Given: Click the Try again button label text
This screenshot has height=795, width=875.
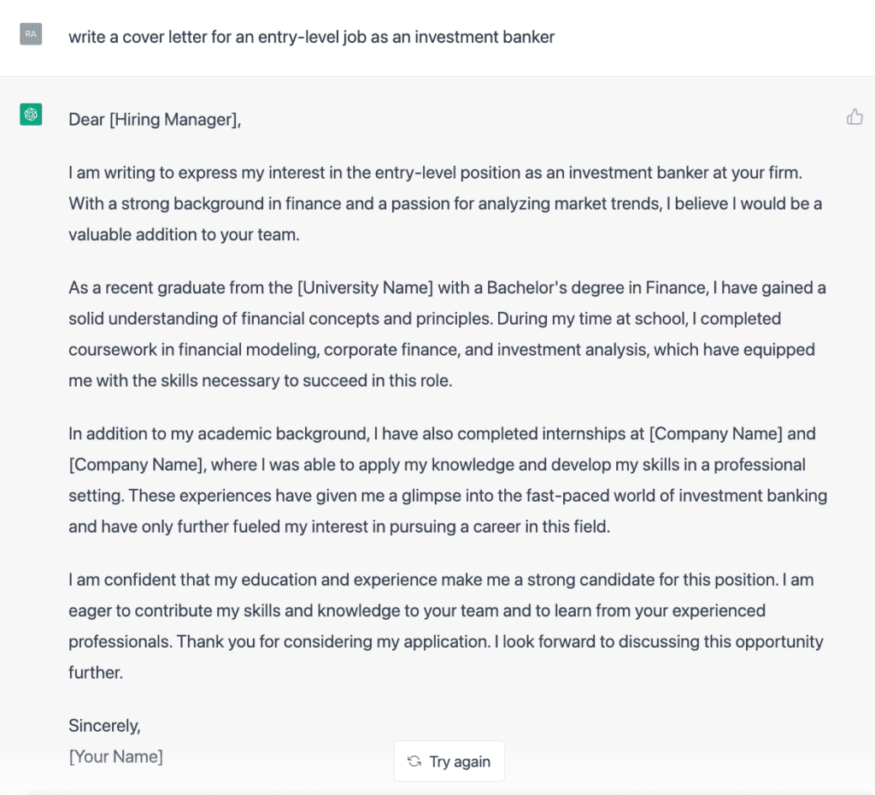Looking at the screenshot, I should click(459, 761).
